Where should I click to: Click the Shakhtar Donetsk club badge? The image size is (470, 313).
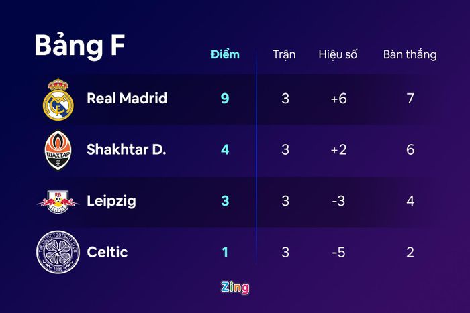(x=58, y=150)
